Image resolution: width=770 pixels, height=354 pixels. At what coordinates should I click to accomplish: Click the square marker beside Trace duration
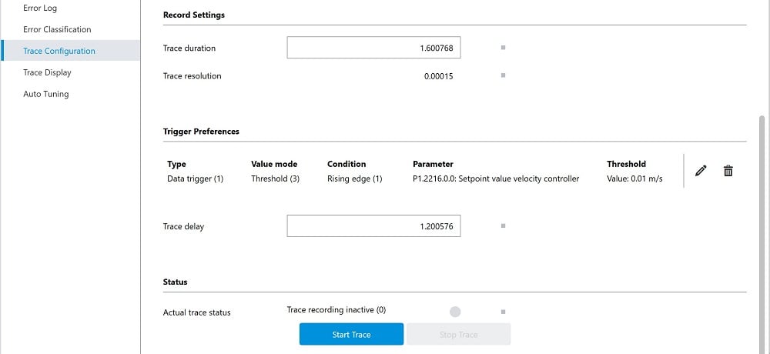(x=503, y=48)
